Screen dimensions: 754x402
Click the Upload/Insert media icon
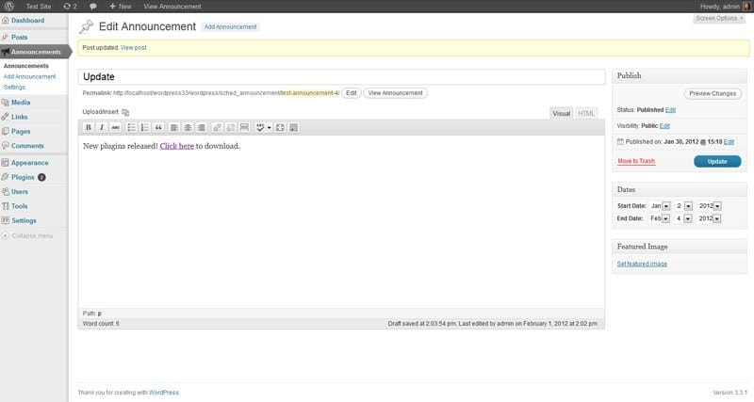click(x=125, y=112)
